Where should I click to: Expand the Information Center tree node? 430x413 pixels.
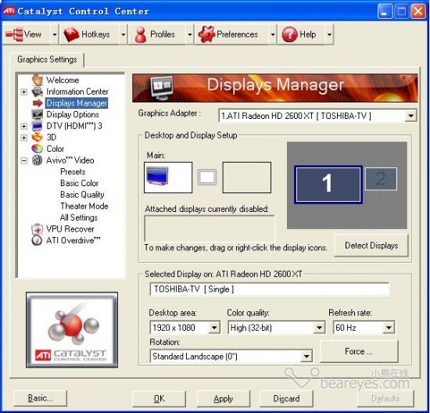click(24, 92)
